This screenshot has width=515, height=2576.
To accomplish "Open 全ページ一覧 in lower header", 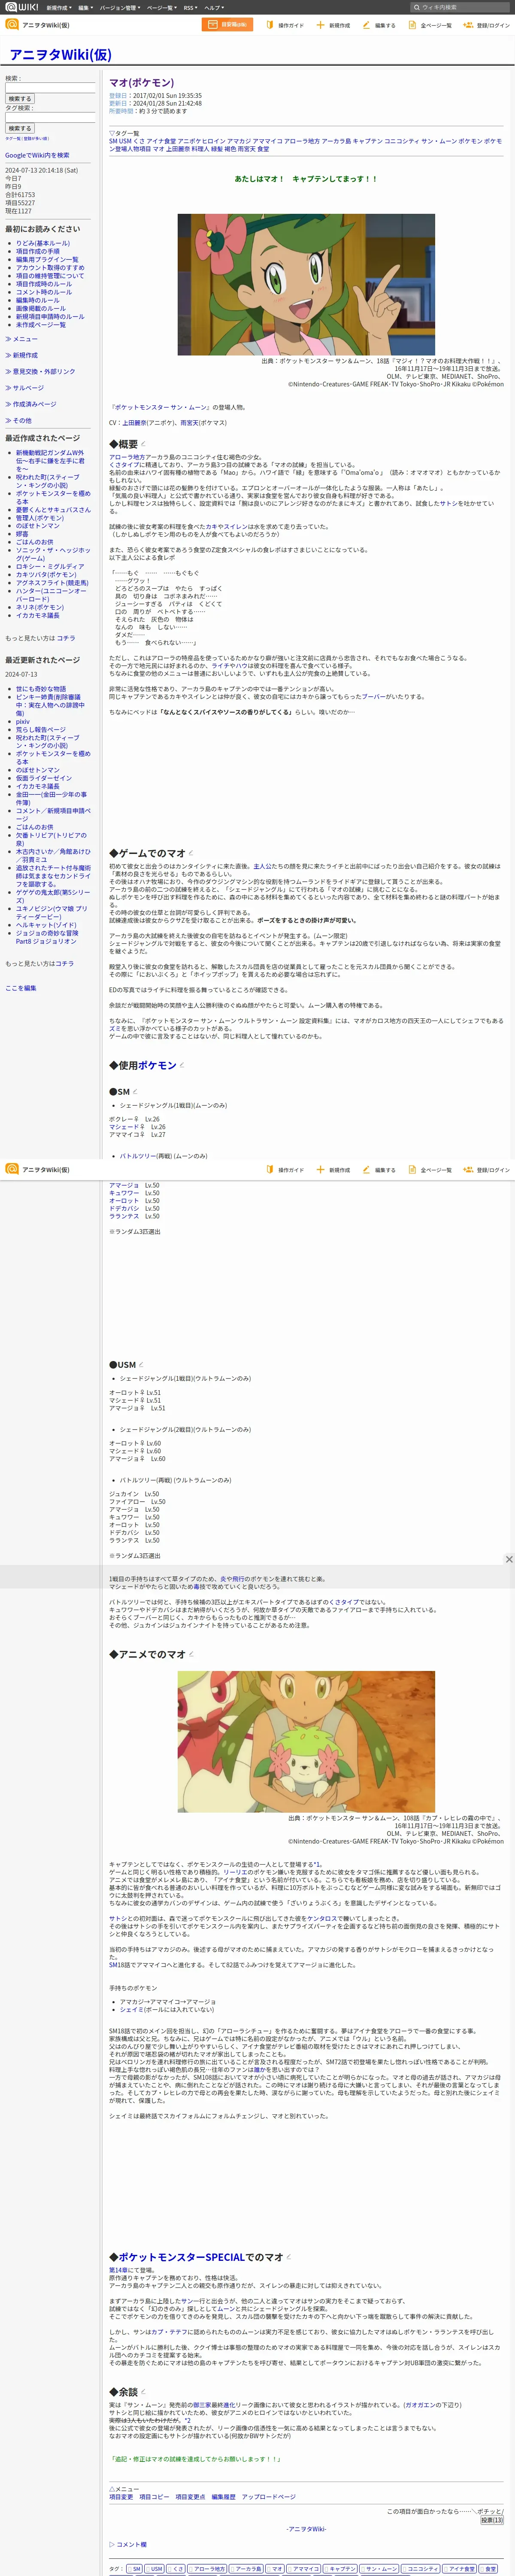I will 430,1169.
